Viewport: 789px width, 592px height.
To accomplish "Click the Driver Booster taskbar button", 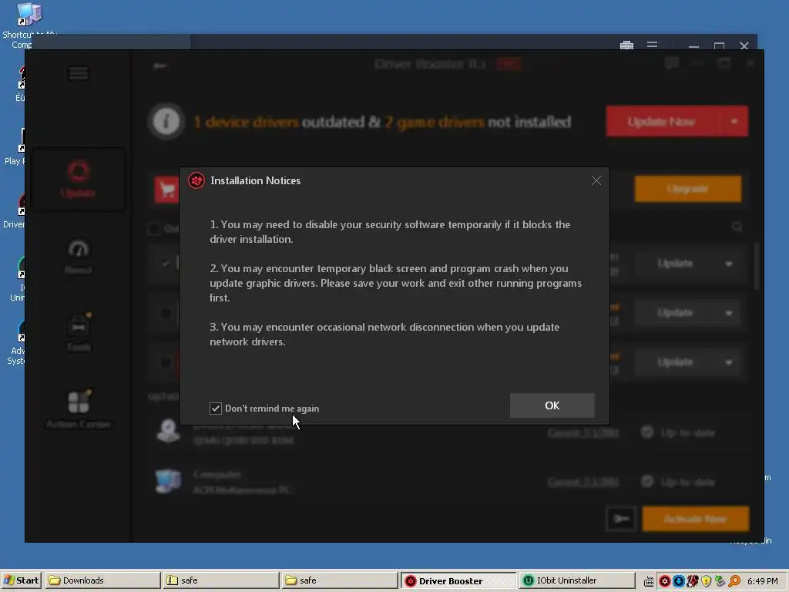I will point(458,580).
